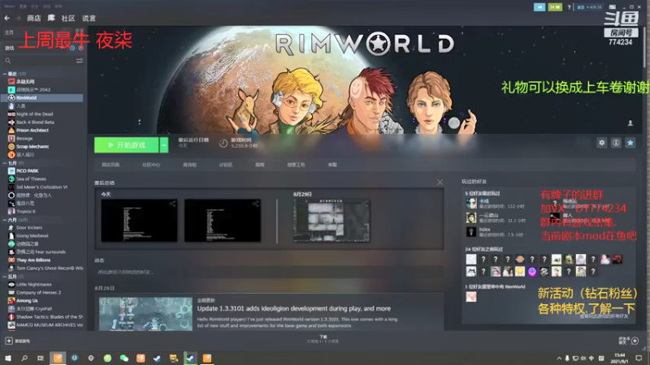Image resolution: width=650 pixels, height=365 pixels.
Task: Click the Among Us game icon
Action: click(x=11, y=300)
